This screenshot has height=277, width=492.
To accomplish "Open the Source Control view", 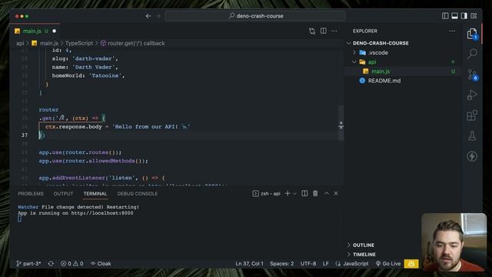I will pyautogui.click(x=472, y=75).
